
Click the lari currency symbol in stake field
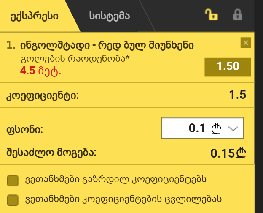pos(216,129)
